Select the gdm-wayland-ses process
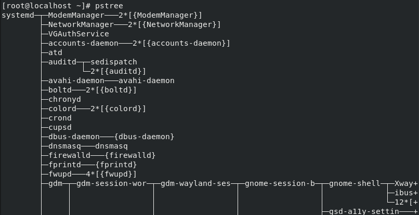Screen dimensions: 419x215 (195, 183)
